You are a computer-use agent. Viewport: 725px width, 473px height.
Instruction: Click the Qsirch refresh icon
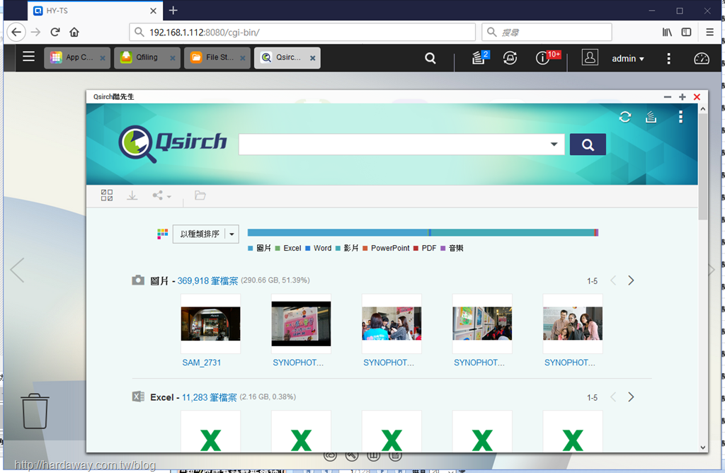[x=624, y=117]
